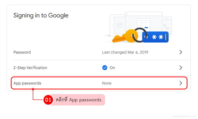The width and height of the screenshot is (198, 119).
Task: Expand the App passwords chevron arrow
Action: (181, 83)
